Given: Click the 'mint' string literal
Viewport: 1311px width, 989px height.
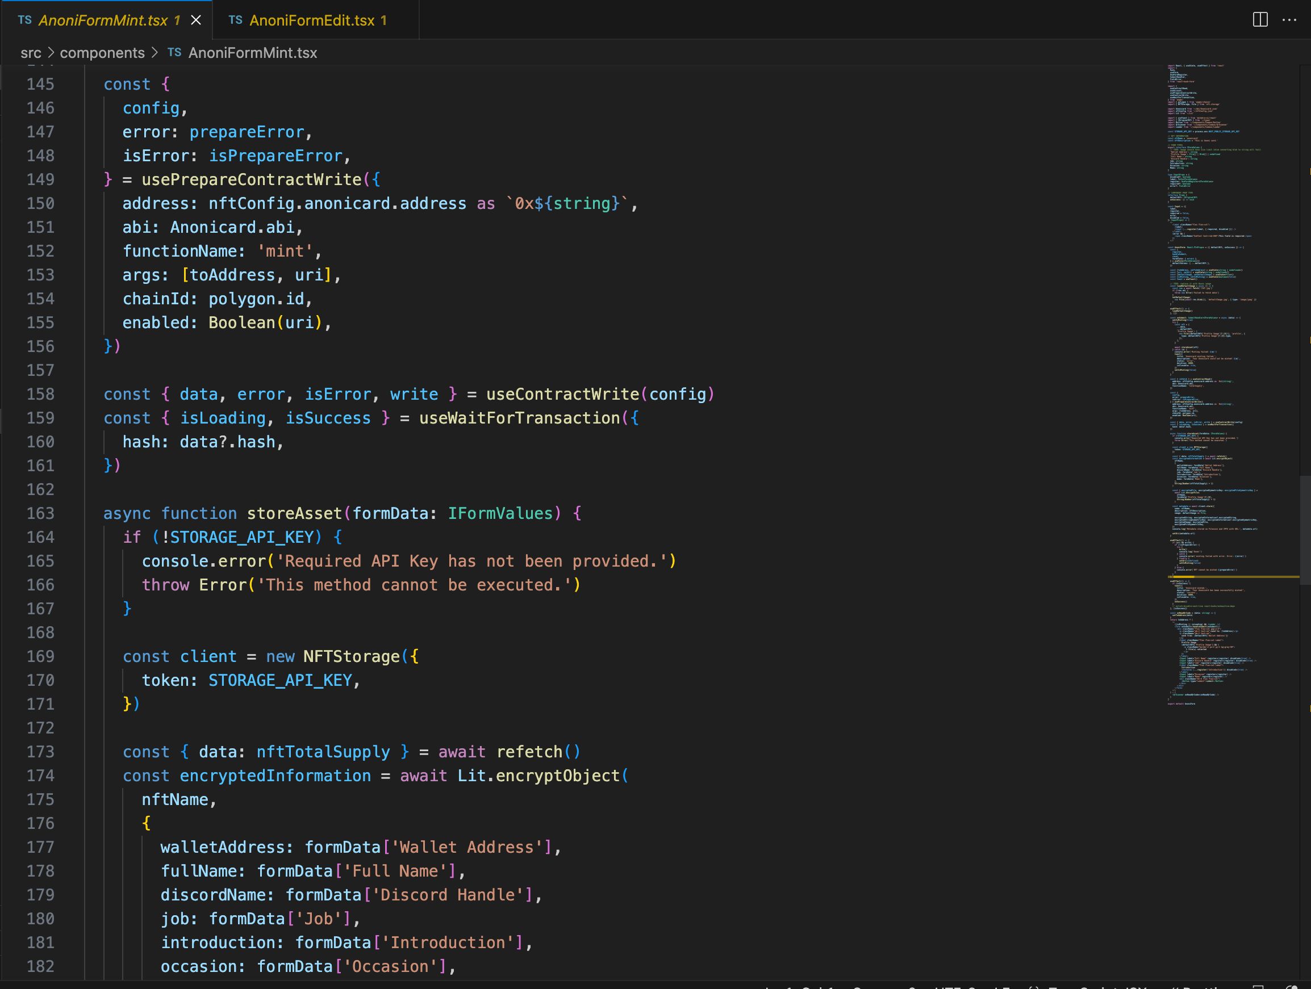Looking at the screenshot, I should tap(285, 251).
